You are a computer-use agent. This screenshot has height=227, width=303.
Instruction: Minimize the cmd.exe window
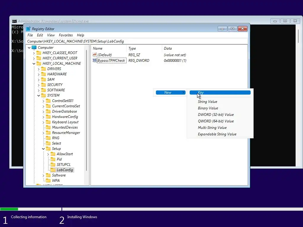click(275, 21)
